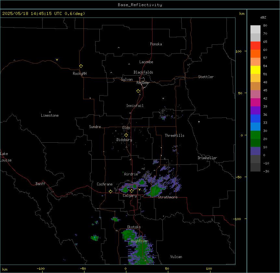The width and height of the screenshot is (280, 273).
Task: Click the Cochrane city label
Action: [x=105, y=184]
